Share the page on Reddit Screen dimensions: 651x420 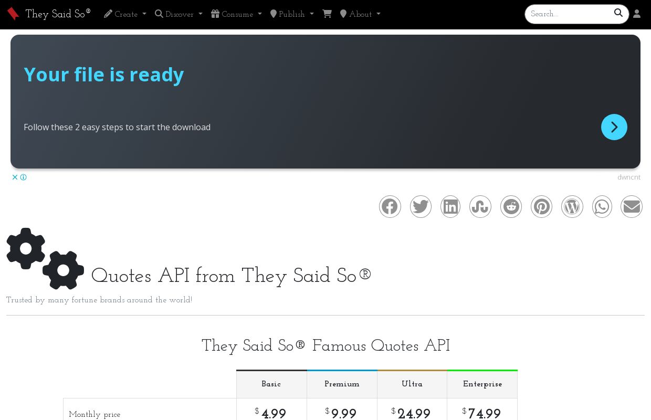click(x=511, y=207)
